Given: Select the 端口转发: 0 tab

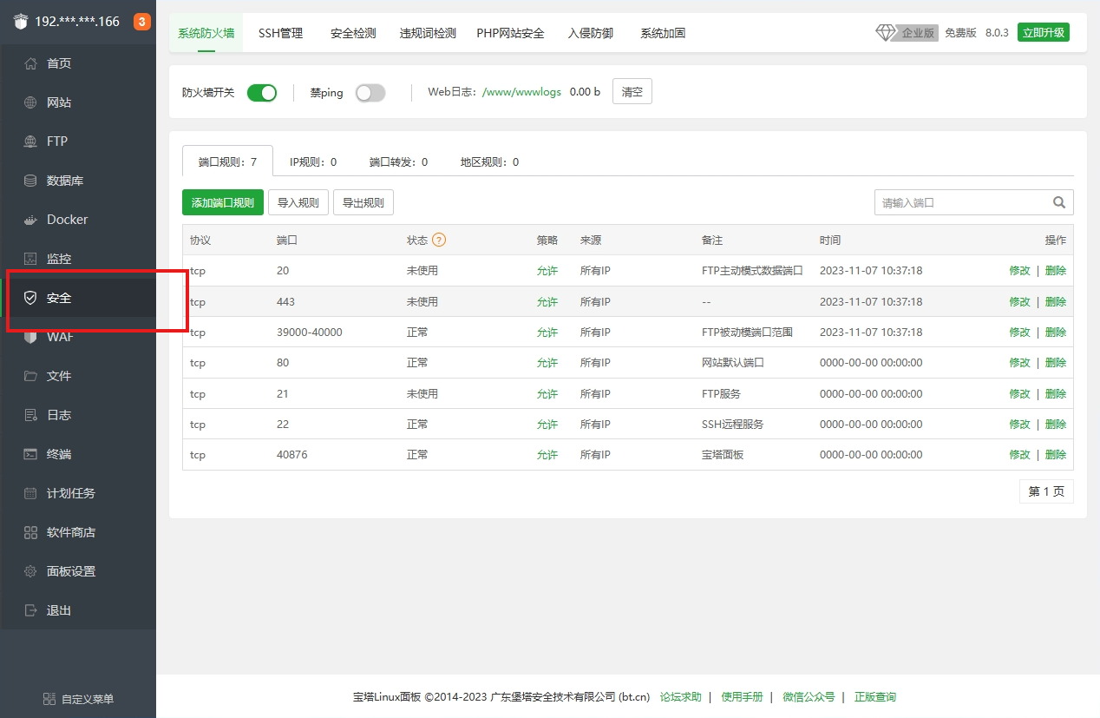Looking at the screenshot, I should point(398,161).
